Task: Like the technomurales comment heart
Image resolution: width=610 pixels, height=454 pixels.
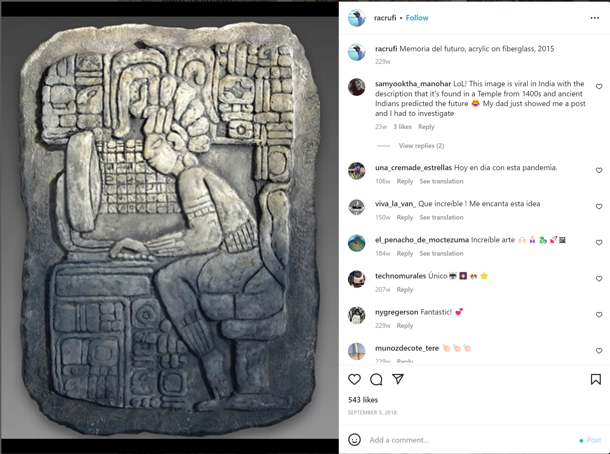Action: point(599,279)
